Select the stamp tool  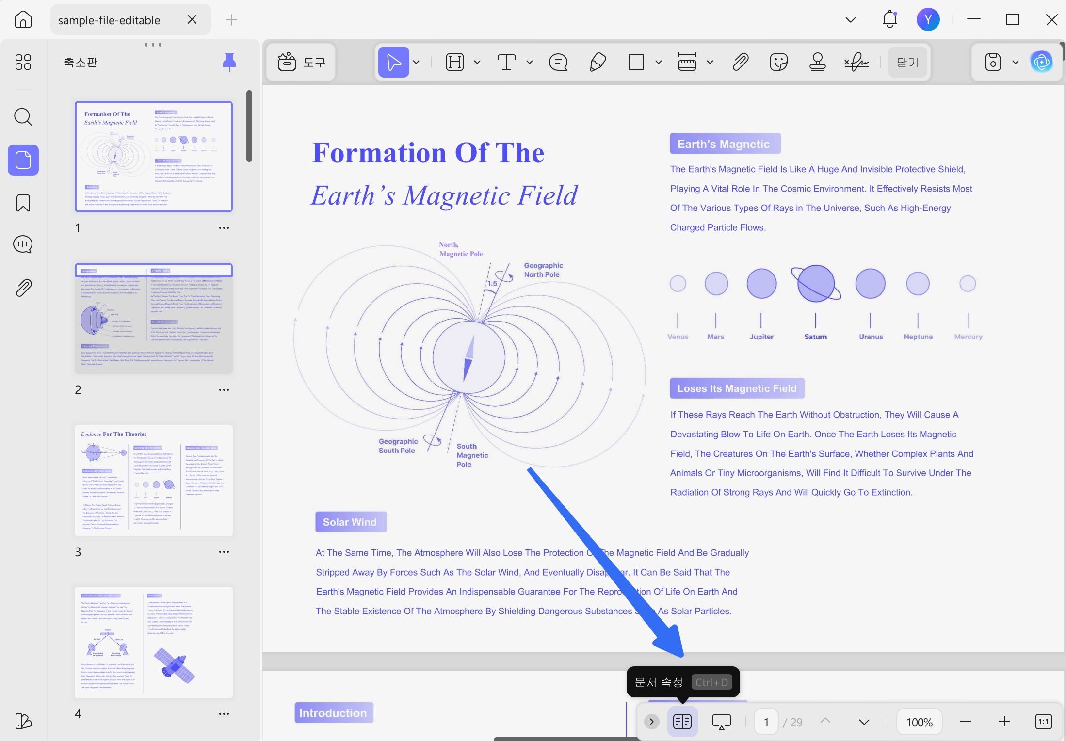pos(818,62)
